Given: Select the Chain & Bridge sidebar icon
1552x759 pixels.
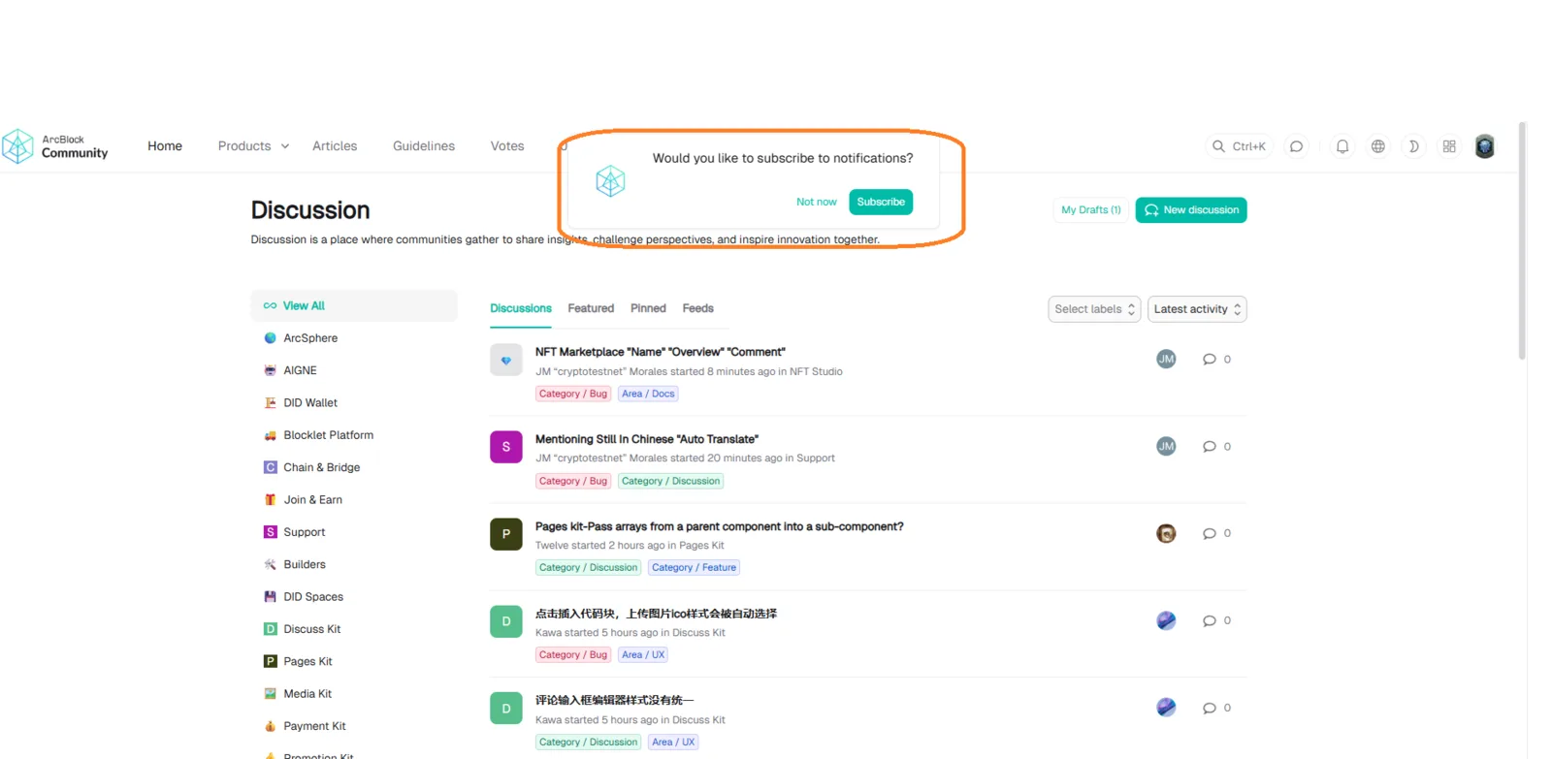Looking at the screenshot, I should [x=271, y=467].
